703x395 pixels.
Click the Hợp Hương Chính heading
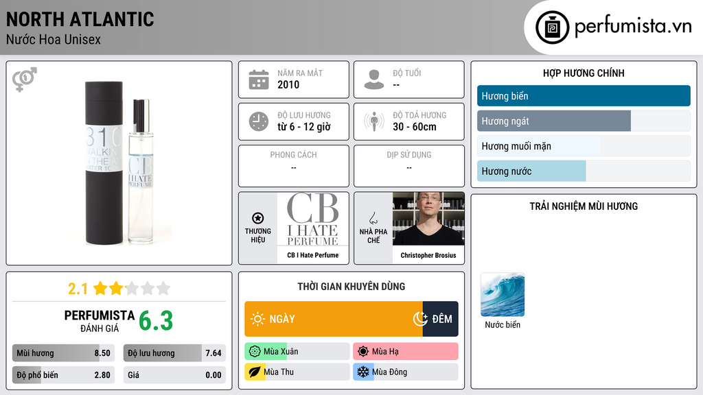(584, 73)
